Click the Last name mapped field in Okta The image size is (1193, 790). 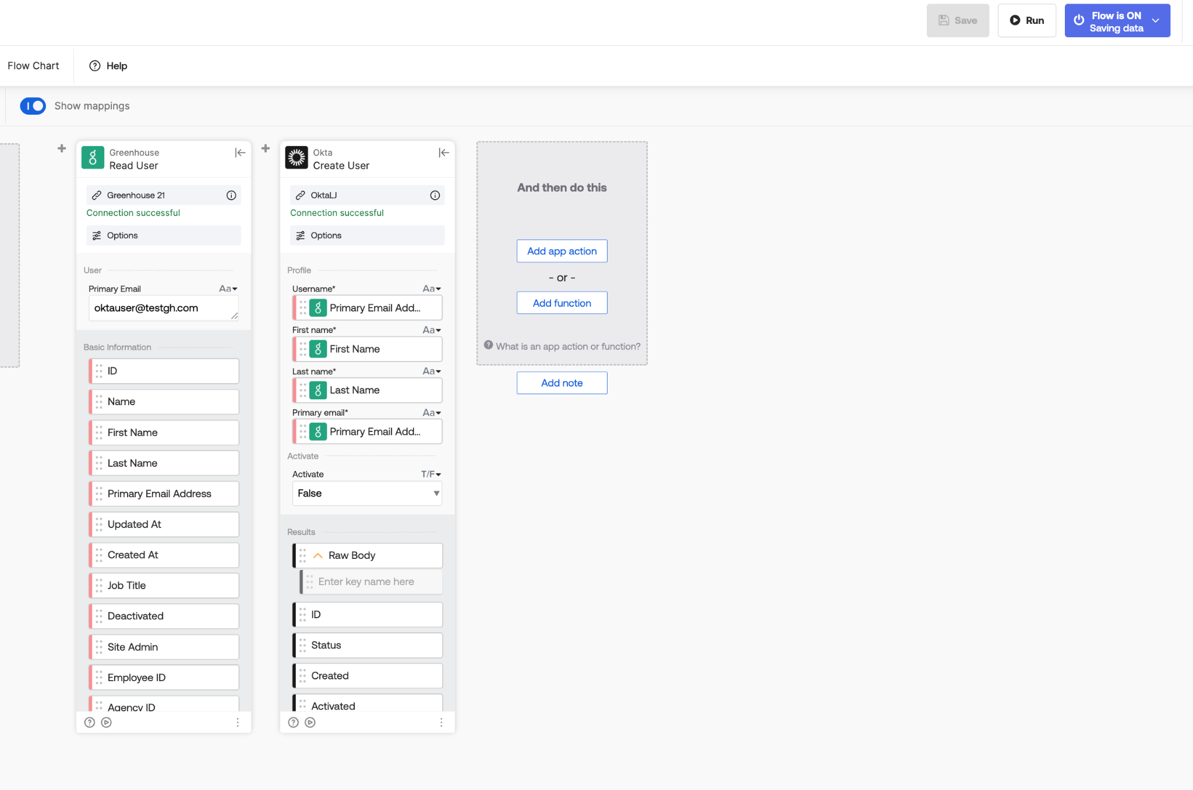point(368,390)
